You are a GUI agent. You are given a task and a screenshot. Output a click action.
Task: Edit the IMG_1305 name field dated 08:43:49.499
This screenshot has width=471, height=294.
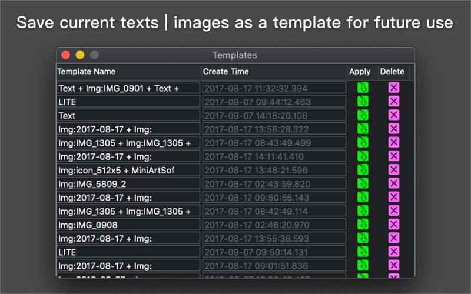(128, 142)
